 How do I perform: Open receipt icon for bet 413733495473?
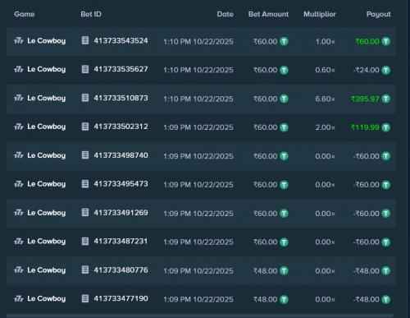point(85,184)
